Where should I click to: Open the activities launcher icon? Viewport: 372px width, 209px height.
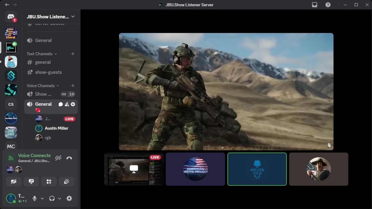click(49, 181)
